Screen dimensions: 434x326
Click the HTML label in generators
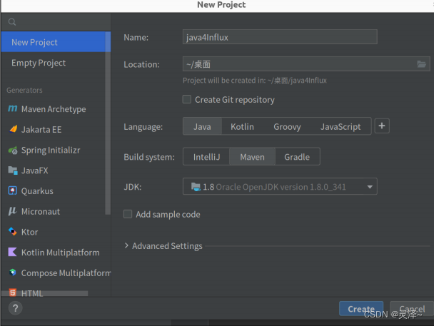point(32,293)
